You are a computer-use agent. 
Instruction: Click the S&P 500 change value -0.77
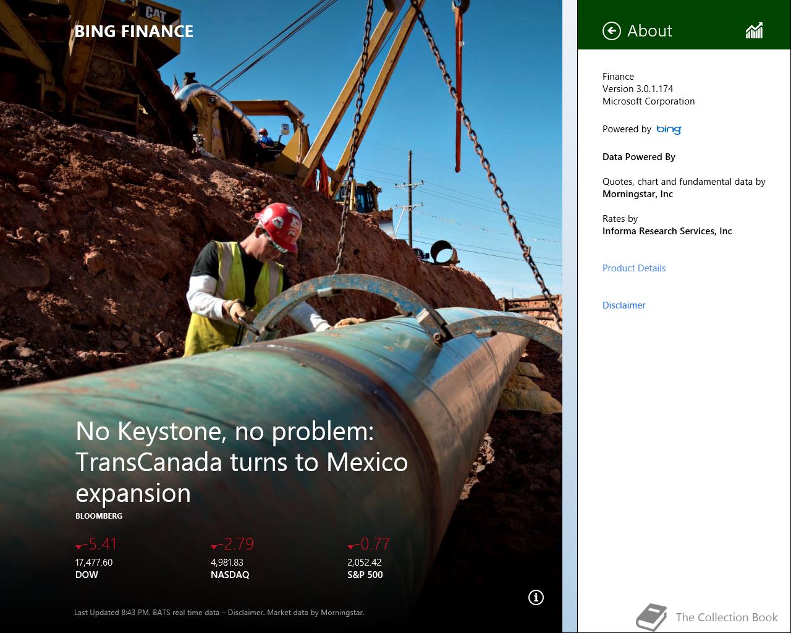tap(368, 544)
